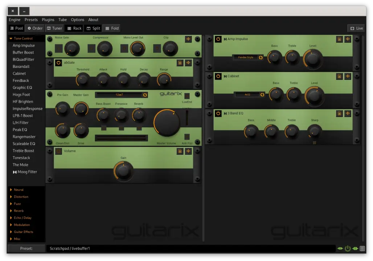Expand the Reverb plugin category
373x261 pixels.
click(x=19, y=211)
